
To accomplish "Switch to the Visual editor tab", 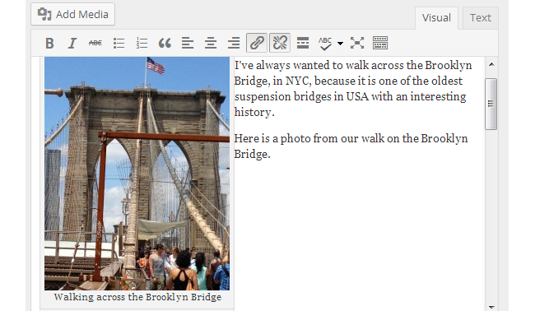I will (436, 18).
